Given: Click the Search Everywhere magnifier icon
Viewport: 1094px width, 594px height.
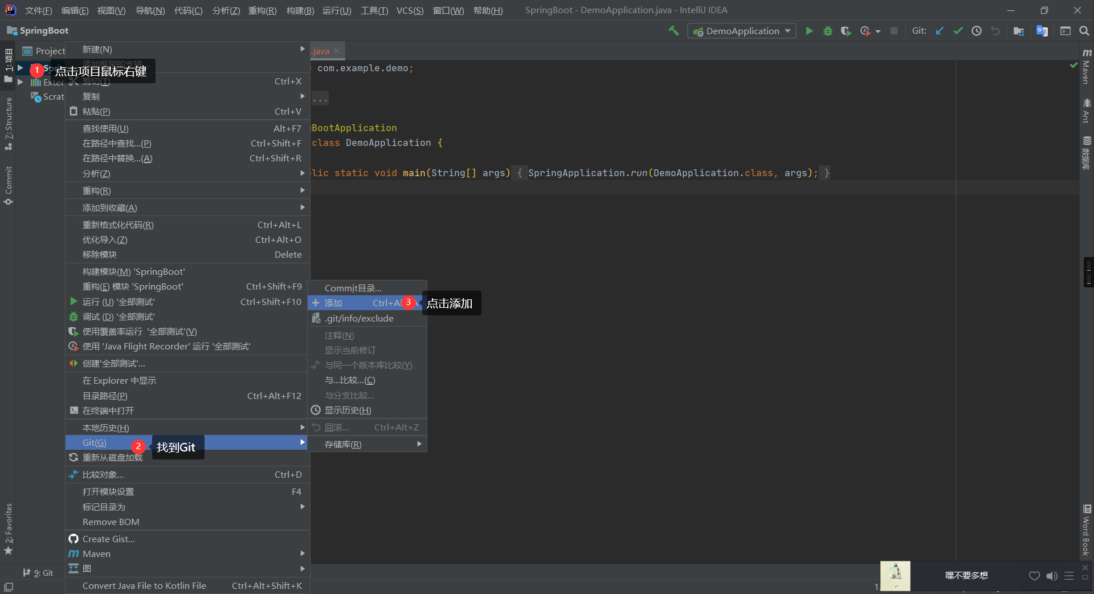Looking at the screenshot, I should pyautogui.click(x=1084, y=31).
